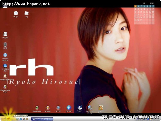Click the month number 12 above the calendar
This screenshot has height=121, width=161.
coord(144,3)
